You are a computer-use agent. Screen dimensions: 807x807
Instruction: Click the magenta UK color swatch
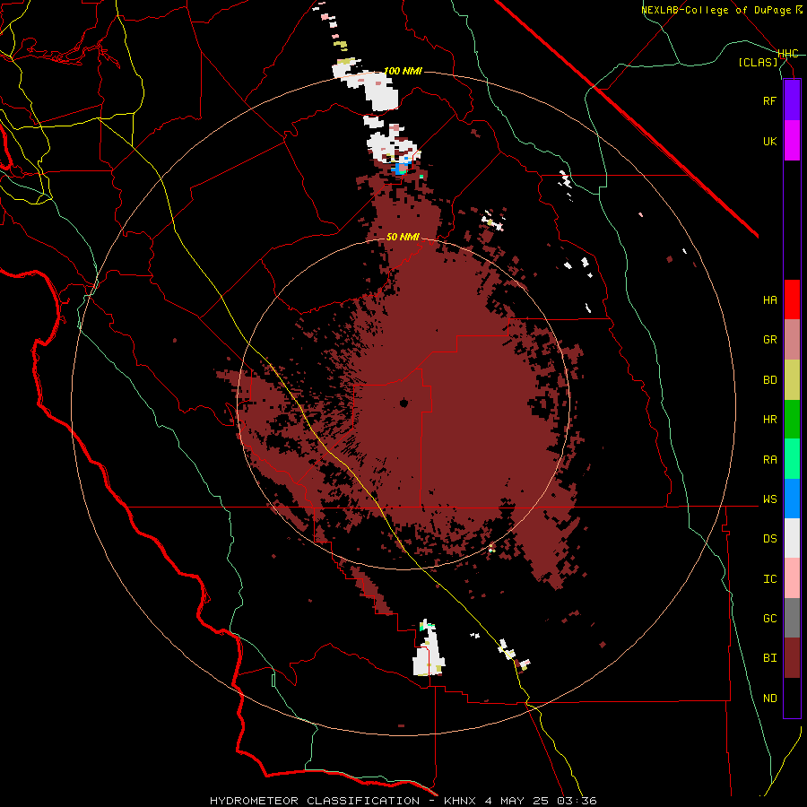click(792, 141)
